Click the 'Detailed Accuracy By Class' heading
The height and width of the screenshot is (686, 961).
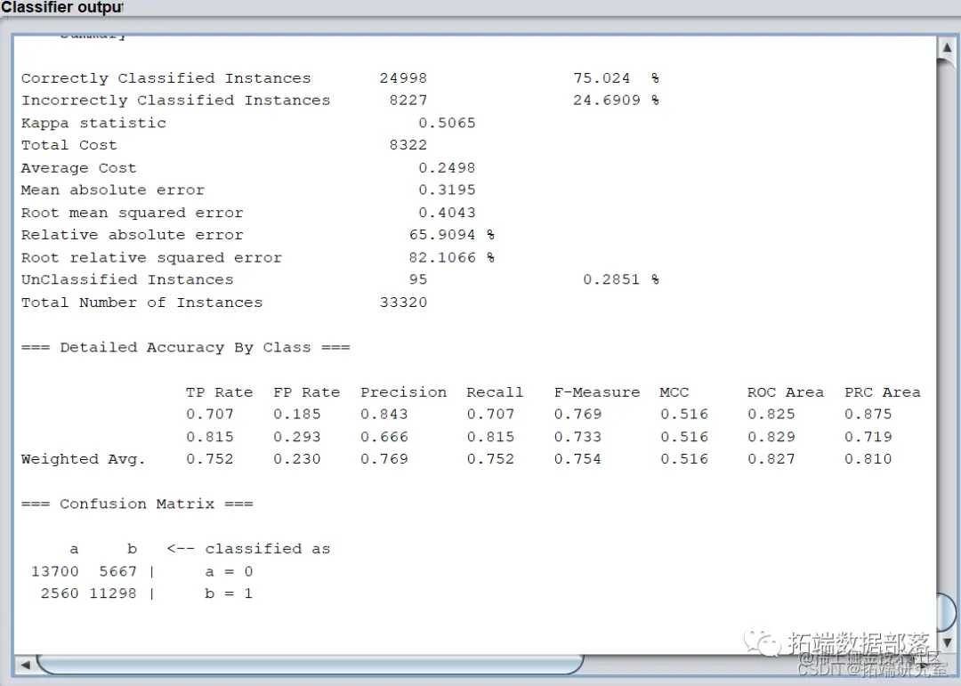pyautogui.click(x=185, y=348)
